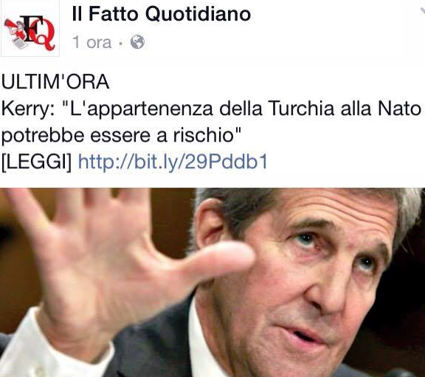The image size is (425, 377).
Task: Click the "[LEGGI]" label before the link
Action: (36, 162)
